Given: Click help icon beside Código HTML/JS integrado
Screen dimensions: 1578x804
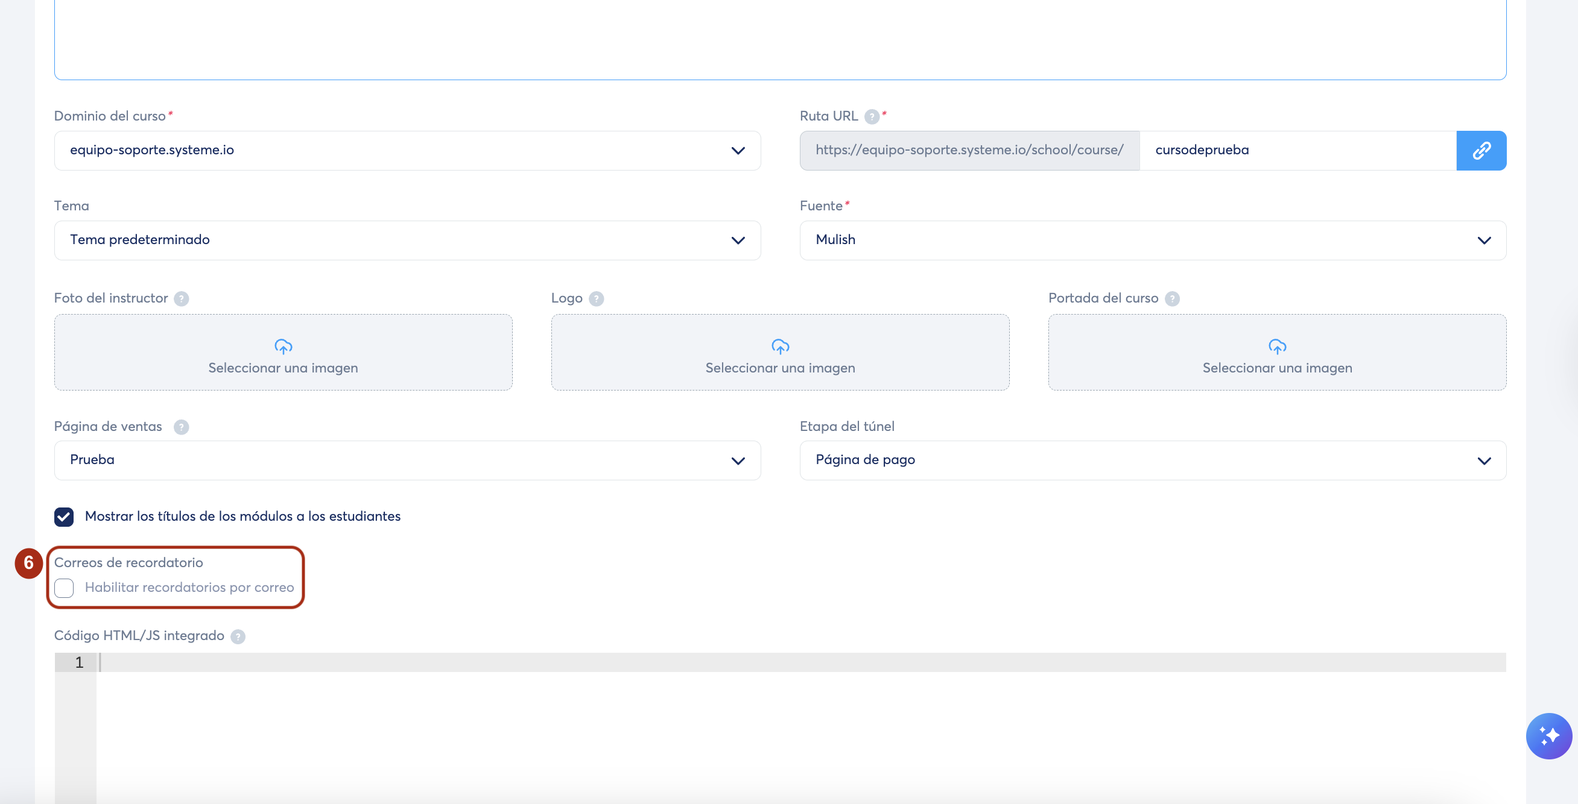Looking at the screenshot, I should click(238, 636).
